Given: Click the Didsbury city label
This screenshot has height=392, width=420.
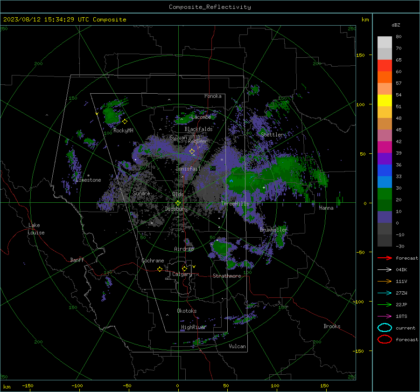Looking at the screenshot, I should [x=176, y=209].
